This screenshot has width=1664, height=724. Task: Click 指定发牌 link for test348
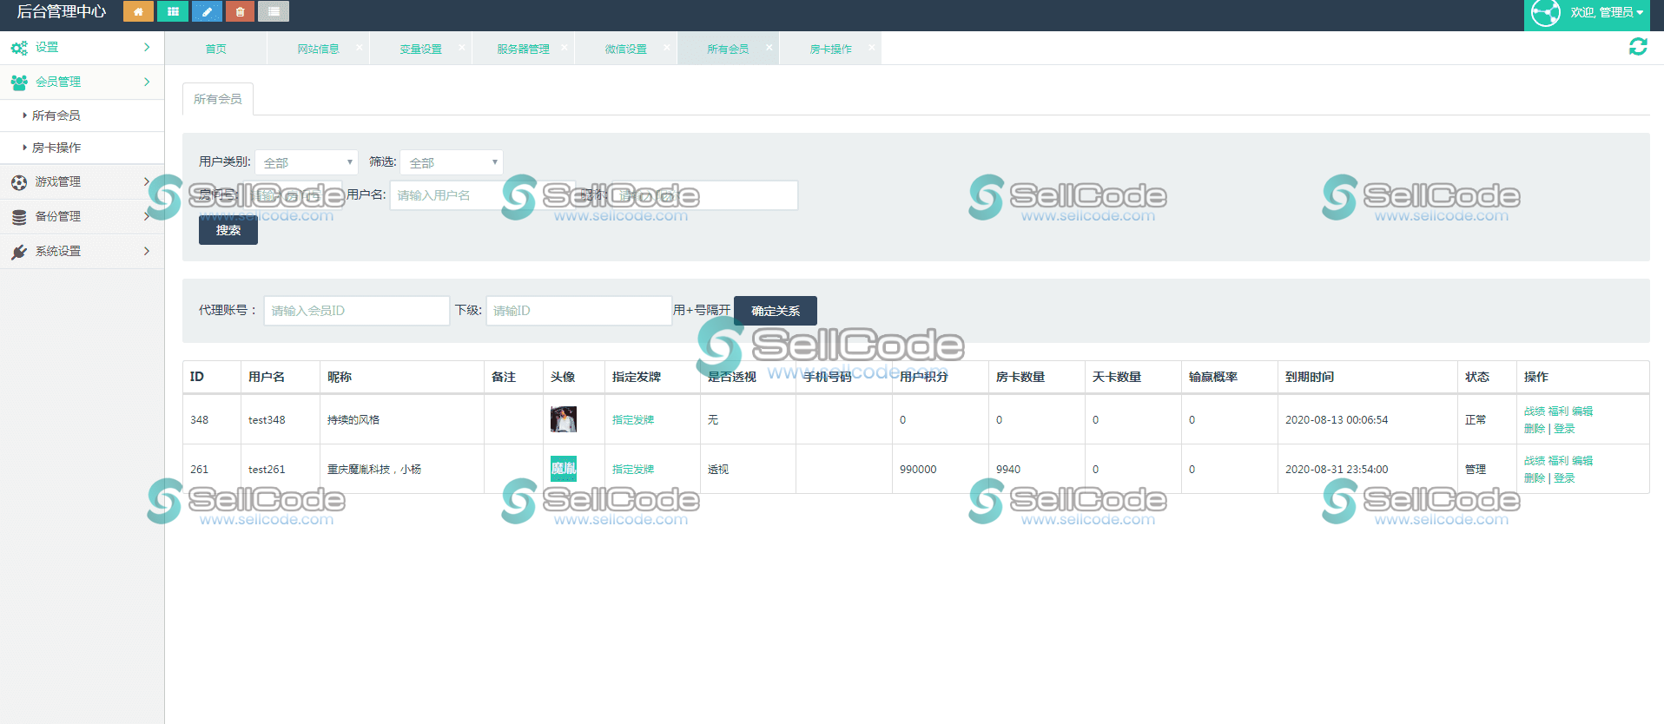[632, 420]
